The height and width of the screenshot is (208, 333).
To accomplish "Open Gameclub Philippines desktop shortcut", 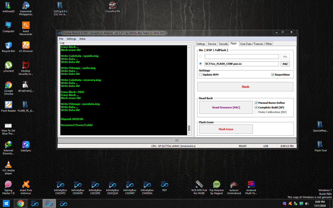I will pos(26,8).
